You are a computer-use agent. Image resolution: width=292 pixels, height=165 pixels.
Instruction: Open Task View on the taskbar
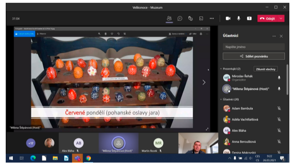(22, 158)
